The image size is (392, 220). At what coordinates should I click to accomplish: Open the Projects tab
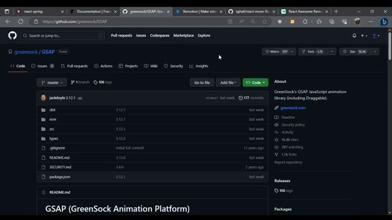coord(128,66)
